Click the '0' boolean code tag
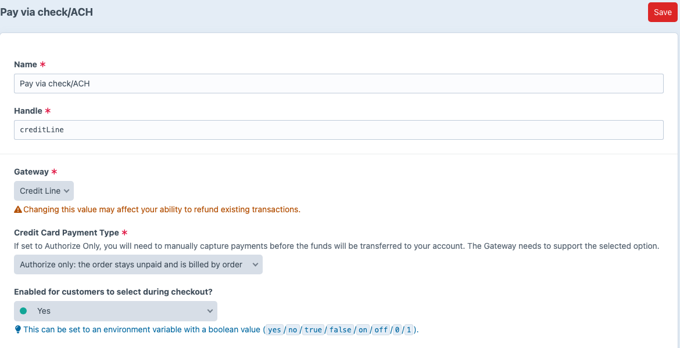The image size is (680, 348). tap(397, 330)
